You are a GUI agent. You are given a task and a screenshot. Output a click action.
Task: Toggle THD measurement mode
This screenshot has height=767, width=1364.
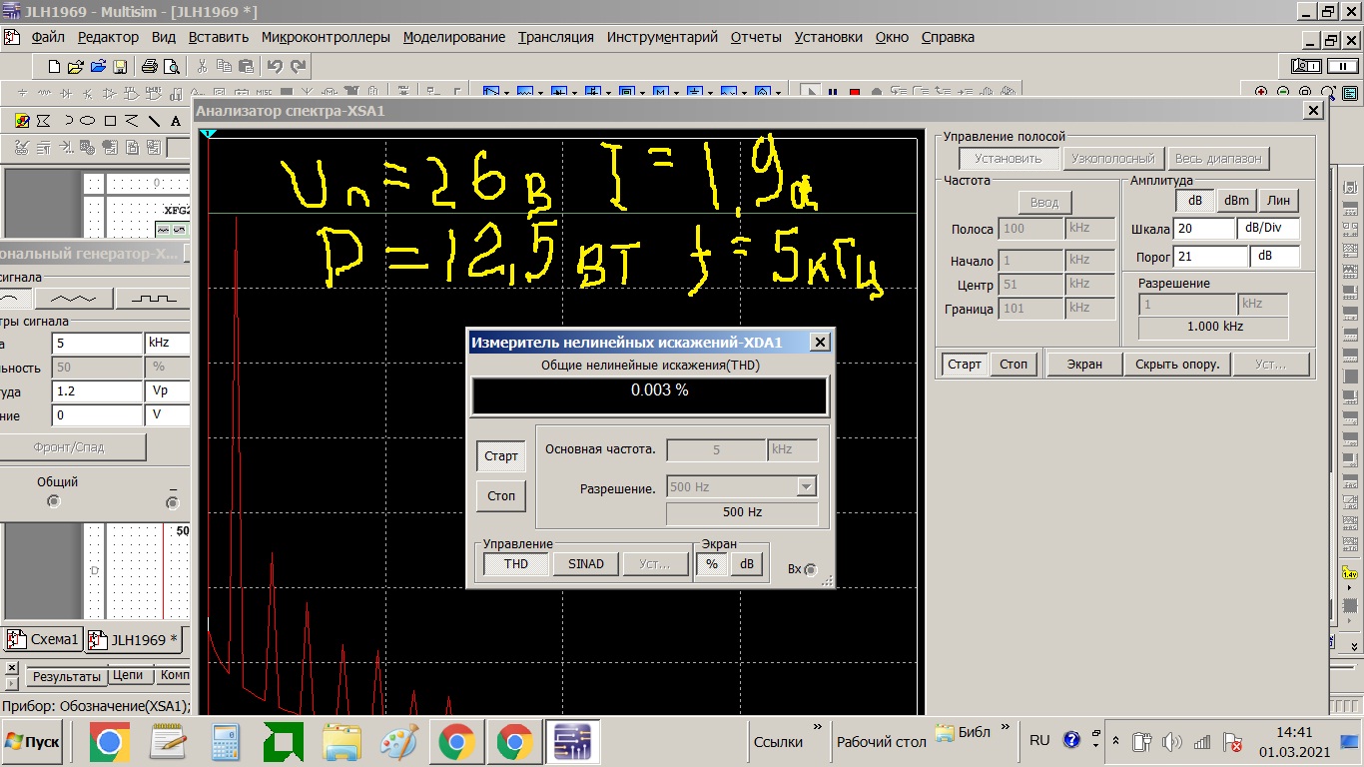coord(516,563)
